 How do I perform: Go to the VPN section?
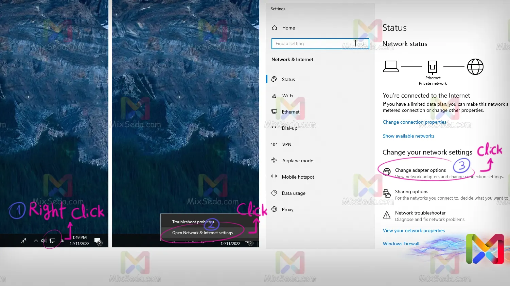click(x=286, y=144)
